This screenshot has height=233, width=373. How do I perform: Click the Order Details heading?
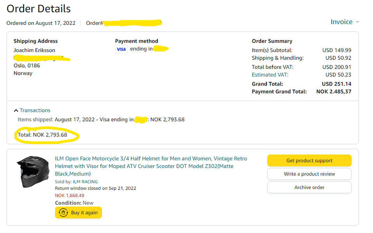[x=38, y=8]
